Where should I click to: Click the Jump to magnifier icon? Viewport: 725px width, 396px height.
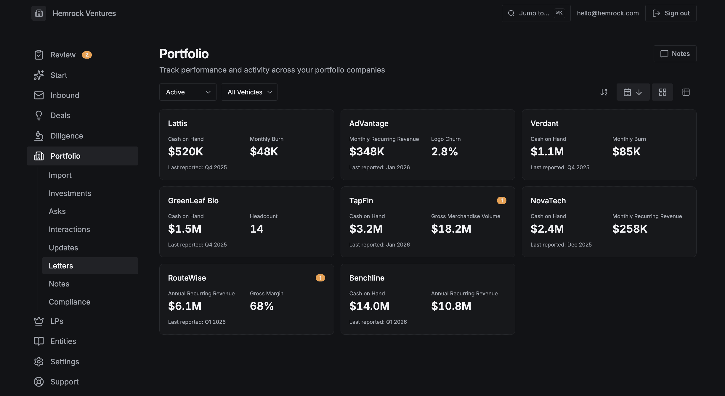point(511,13)
